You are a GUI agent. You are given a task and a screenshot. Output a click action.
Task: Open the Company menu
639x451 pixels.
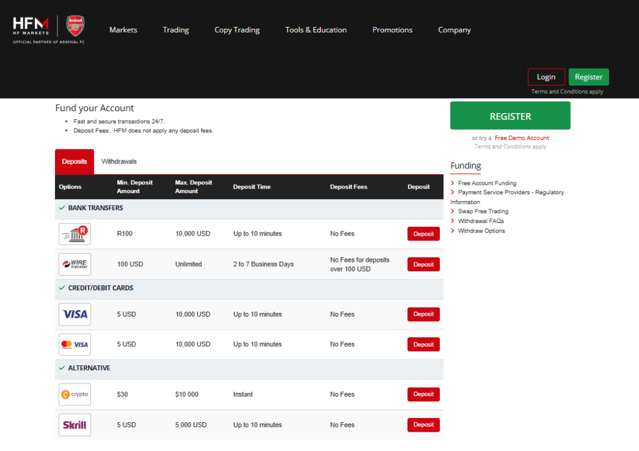[454, 30]
